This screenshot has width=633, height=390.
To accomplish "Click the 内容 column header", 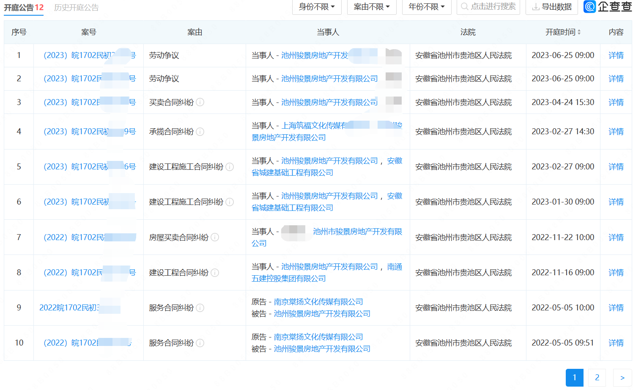I will [x=616, y=32].
